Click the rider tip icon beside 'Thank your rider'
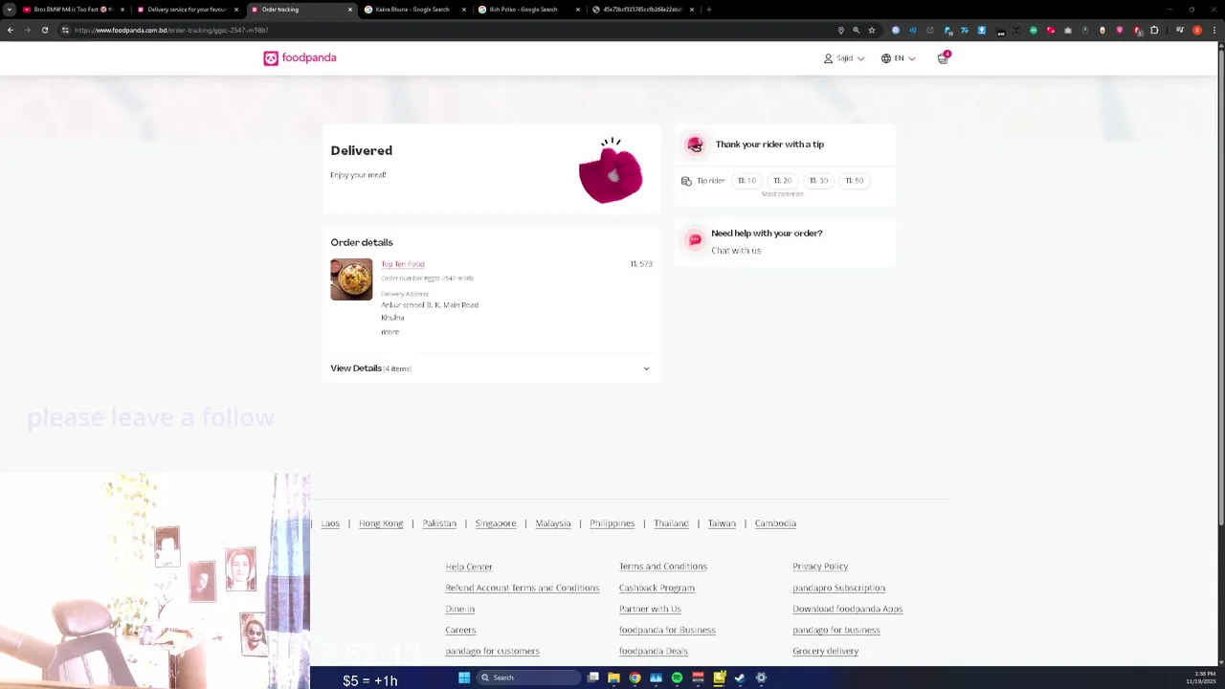The image size is (1225, 689). coord(695,144)
